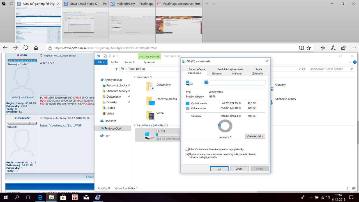Switch to Kvóta tab
This screenshot has height=202, width=359.
click(259, 69)
